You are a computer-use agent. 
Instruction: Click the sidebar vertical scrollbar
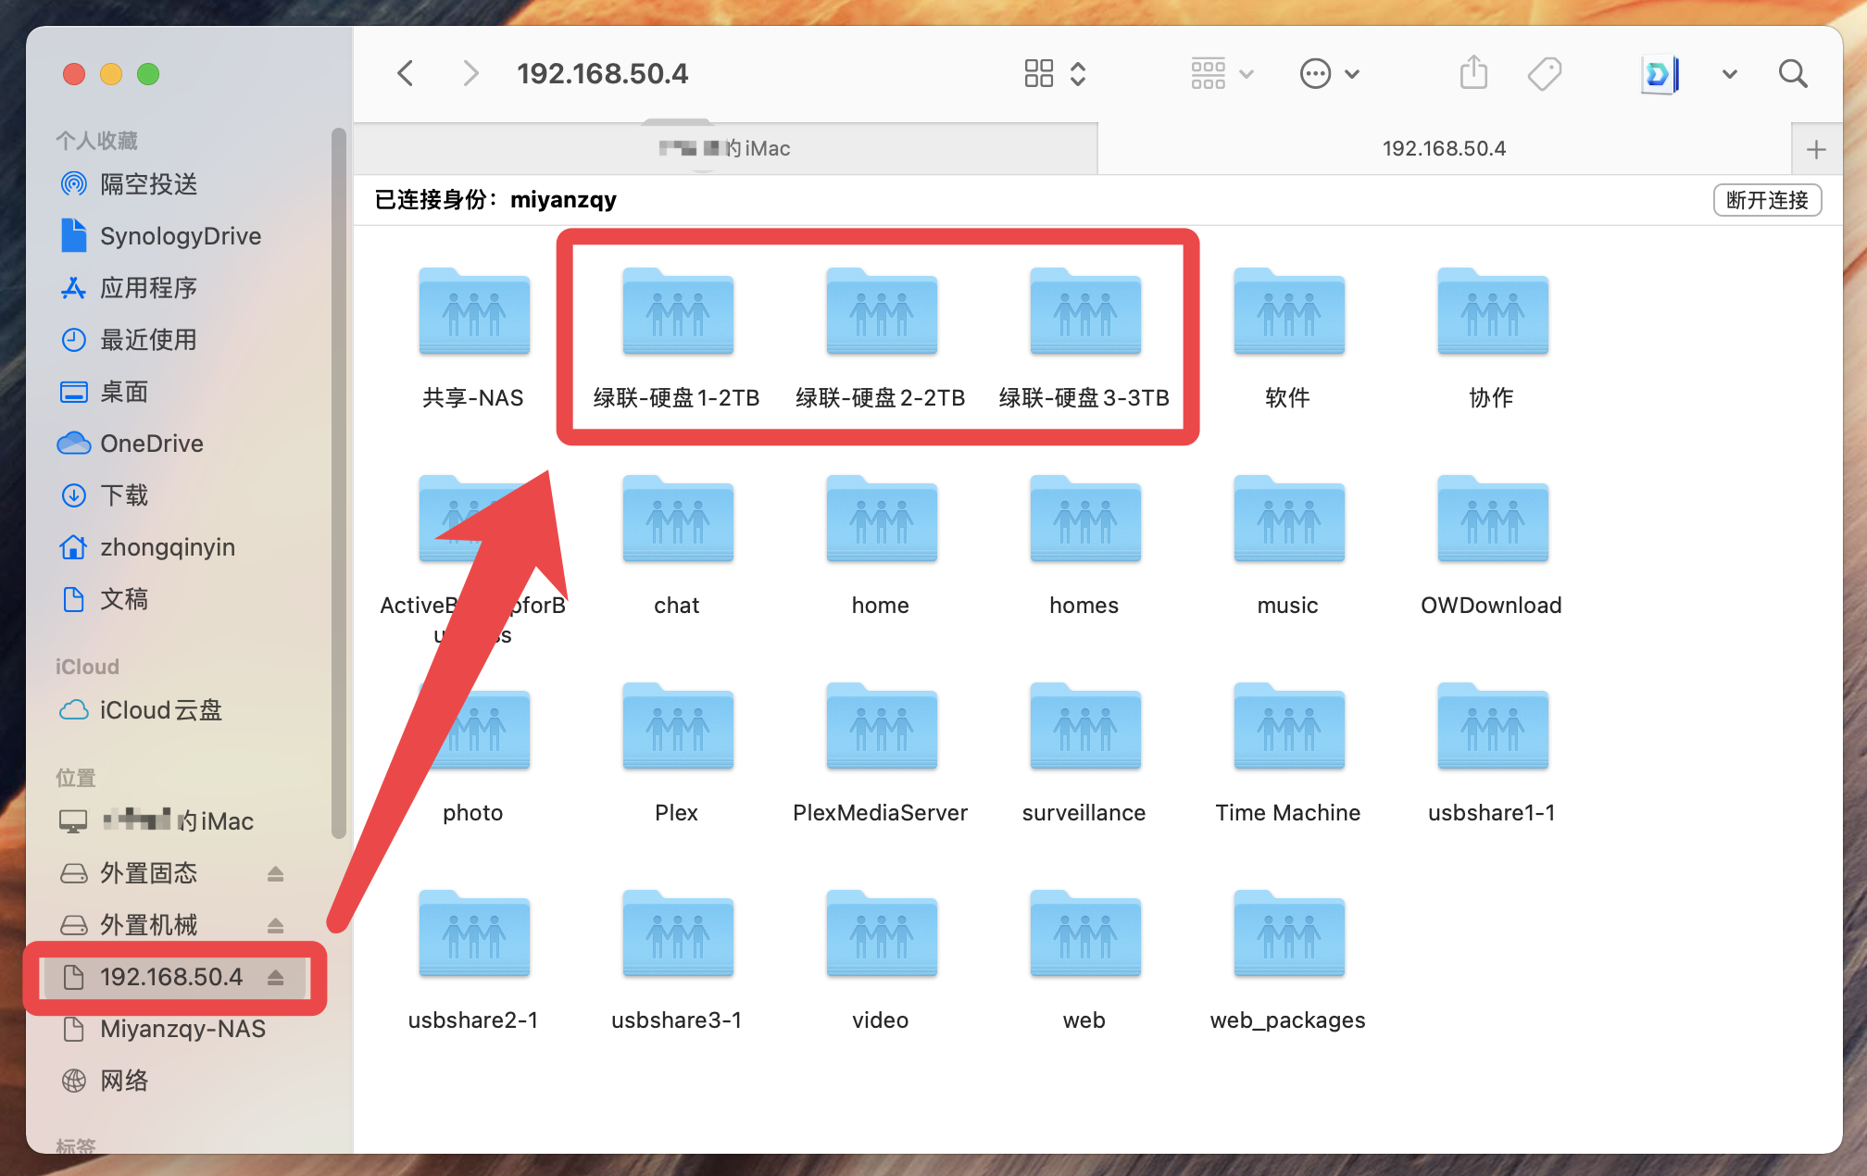tap(339, 482)
